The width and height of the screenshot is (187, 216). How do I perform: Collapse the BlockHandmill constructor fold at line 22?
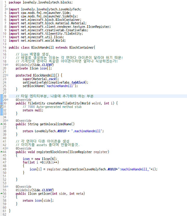tap(7, 75)
